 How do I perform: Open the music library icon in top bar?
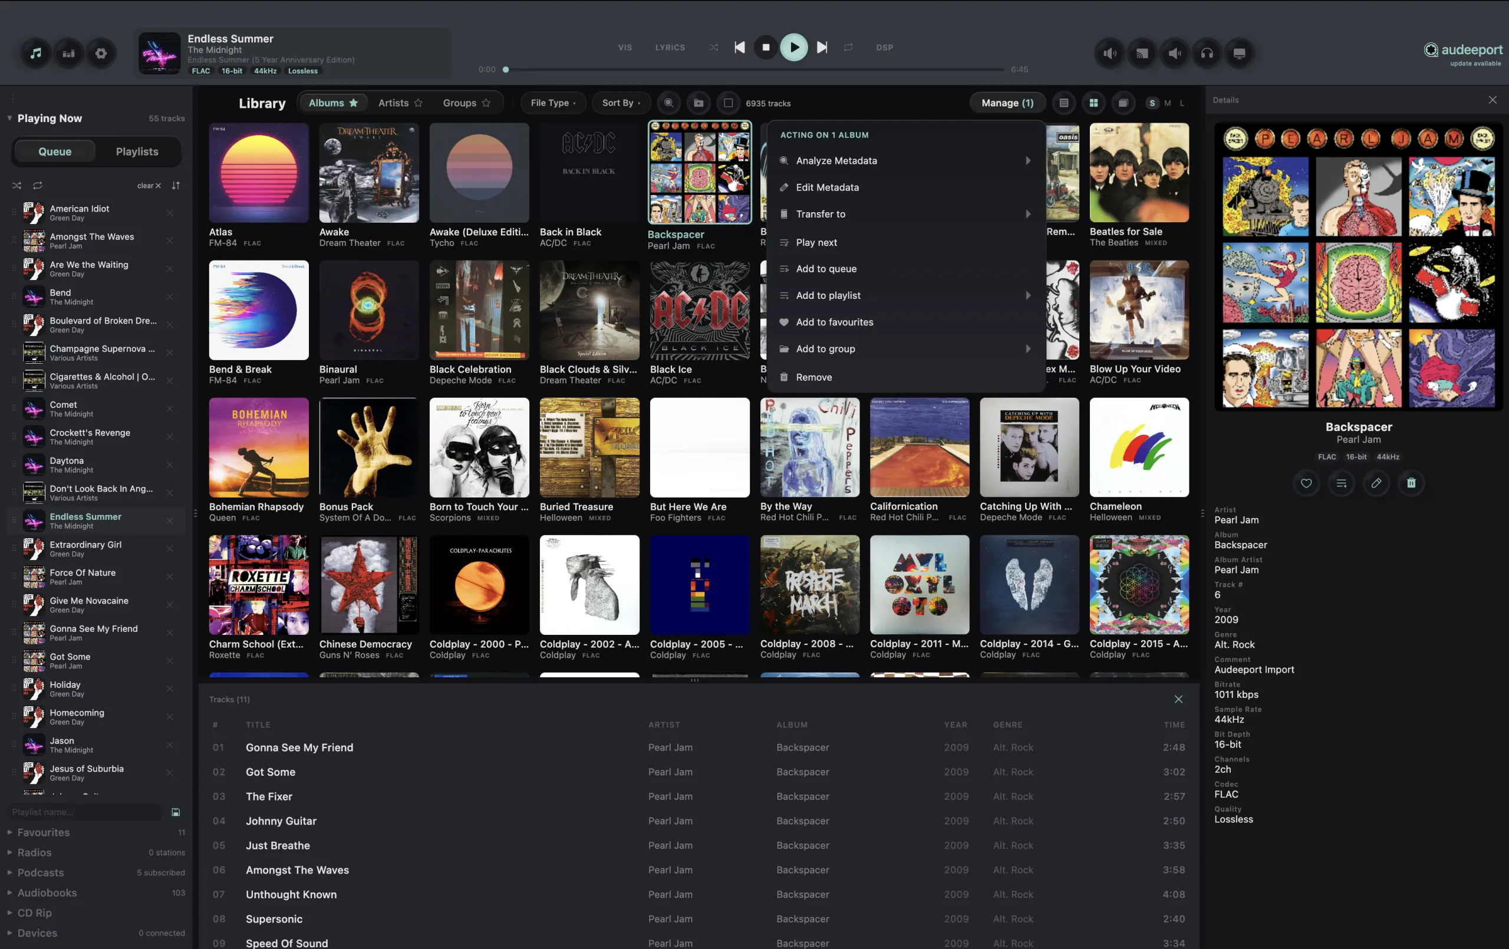click(x=37, y=53)
